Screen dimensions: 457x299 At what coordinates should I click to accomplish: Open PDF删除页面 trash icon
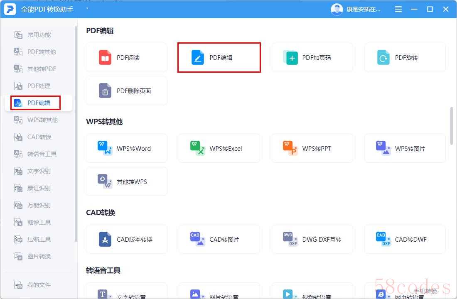tap(105, 91)
